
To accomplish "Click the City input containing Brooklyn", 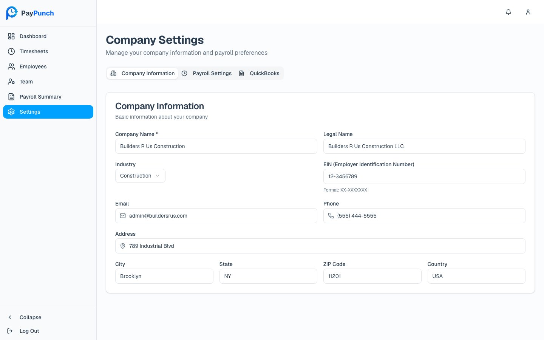I will click(164, 276).
